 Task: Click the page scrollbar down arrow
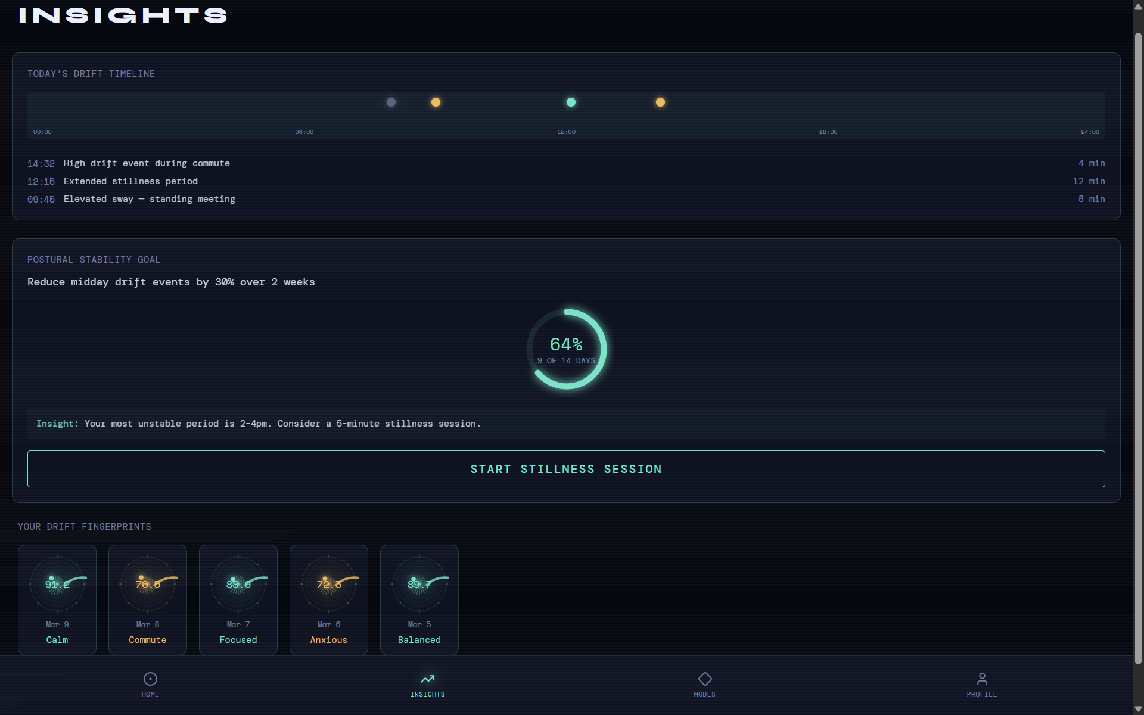[x=1138, y=708]
